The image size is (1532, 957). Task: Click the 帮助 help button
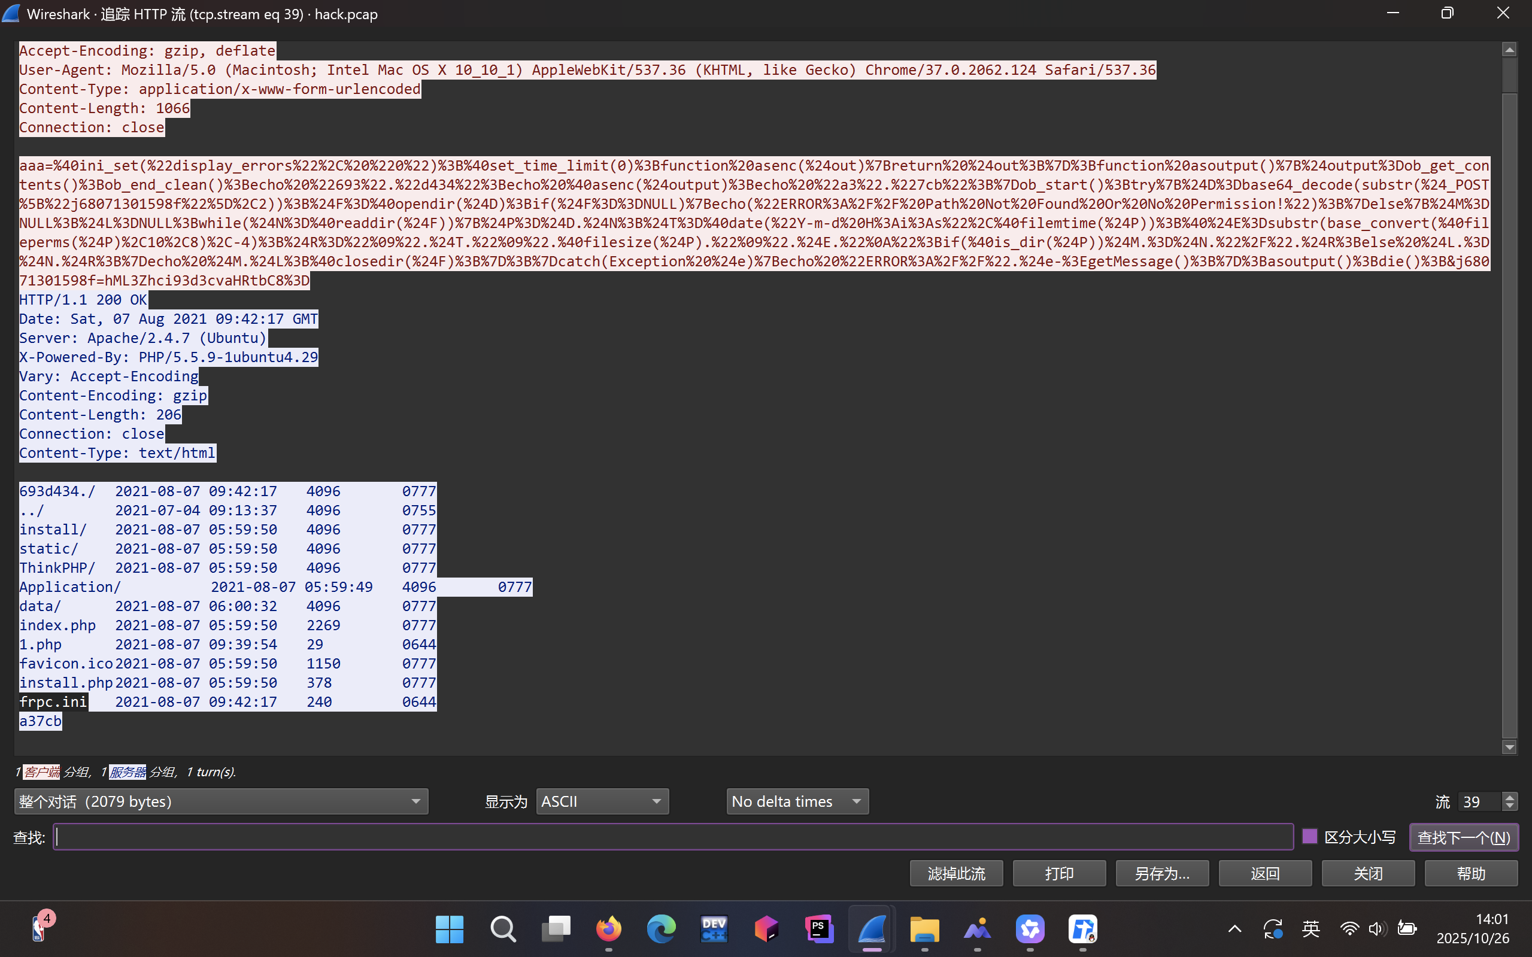tap(1471, 873)
